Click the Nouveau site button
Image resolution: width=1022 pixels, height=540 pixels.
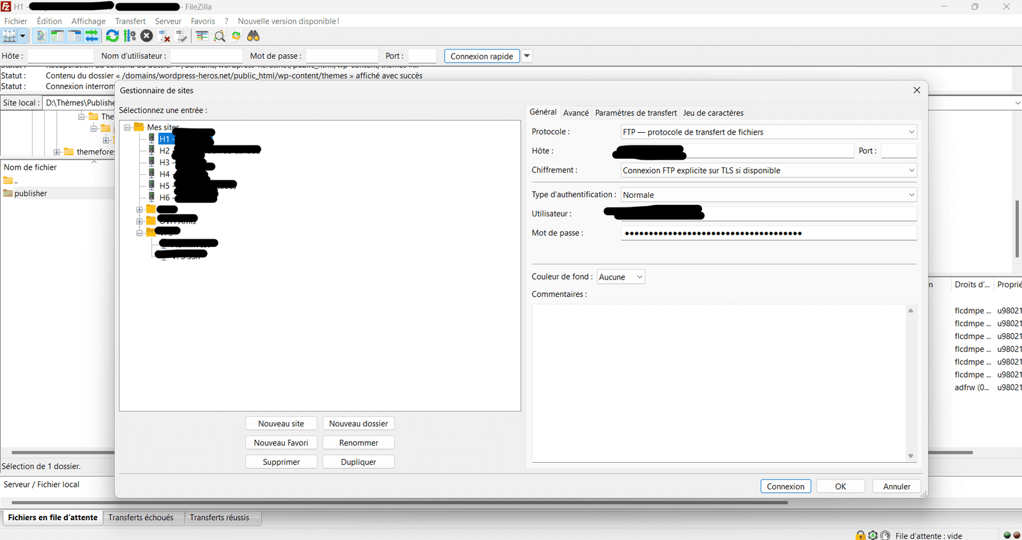tap(281, 424)
